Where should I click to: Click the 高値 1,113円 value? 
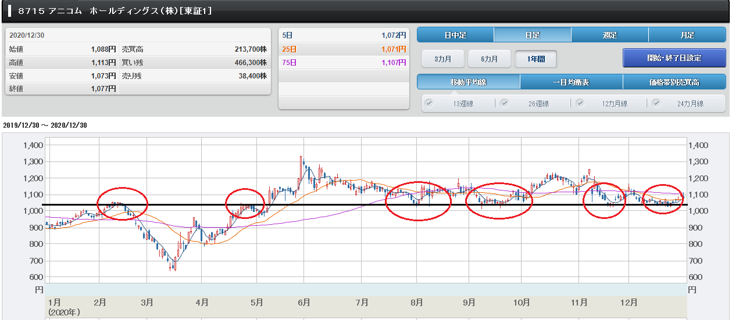point(103,63)
